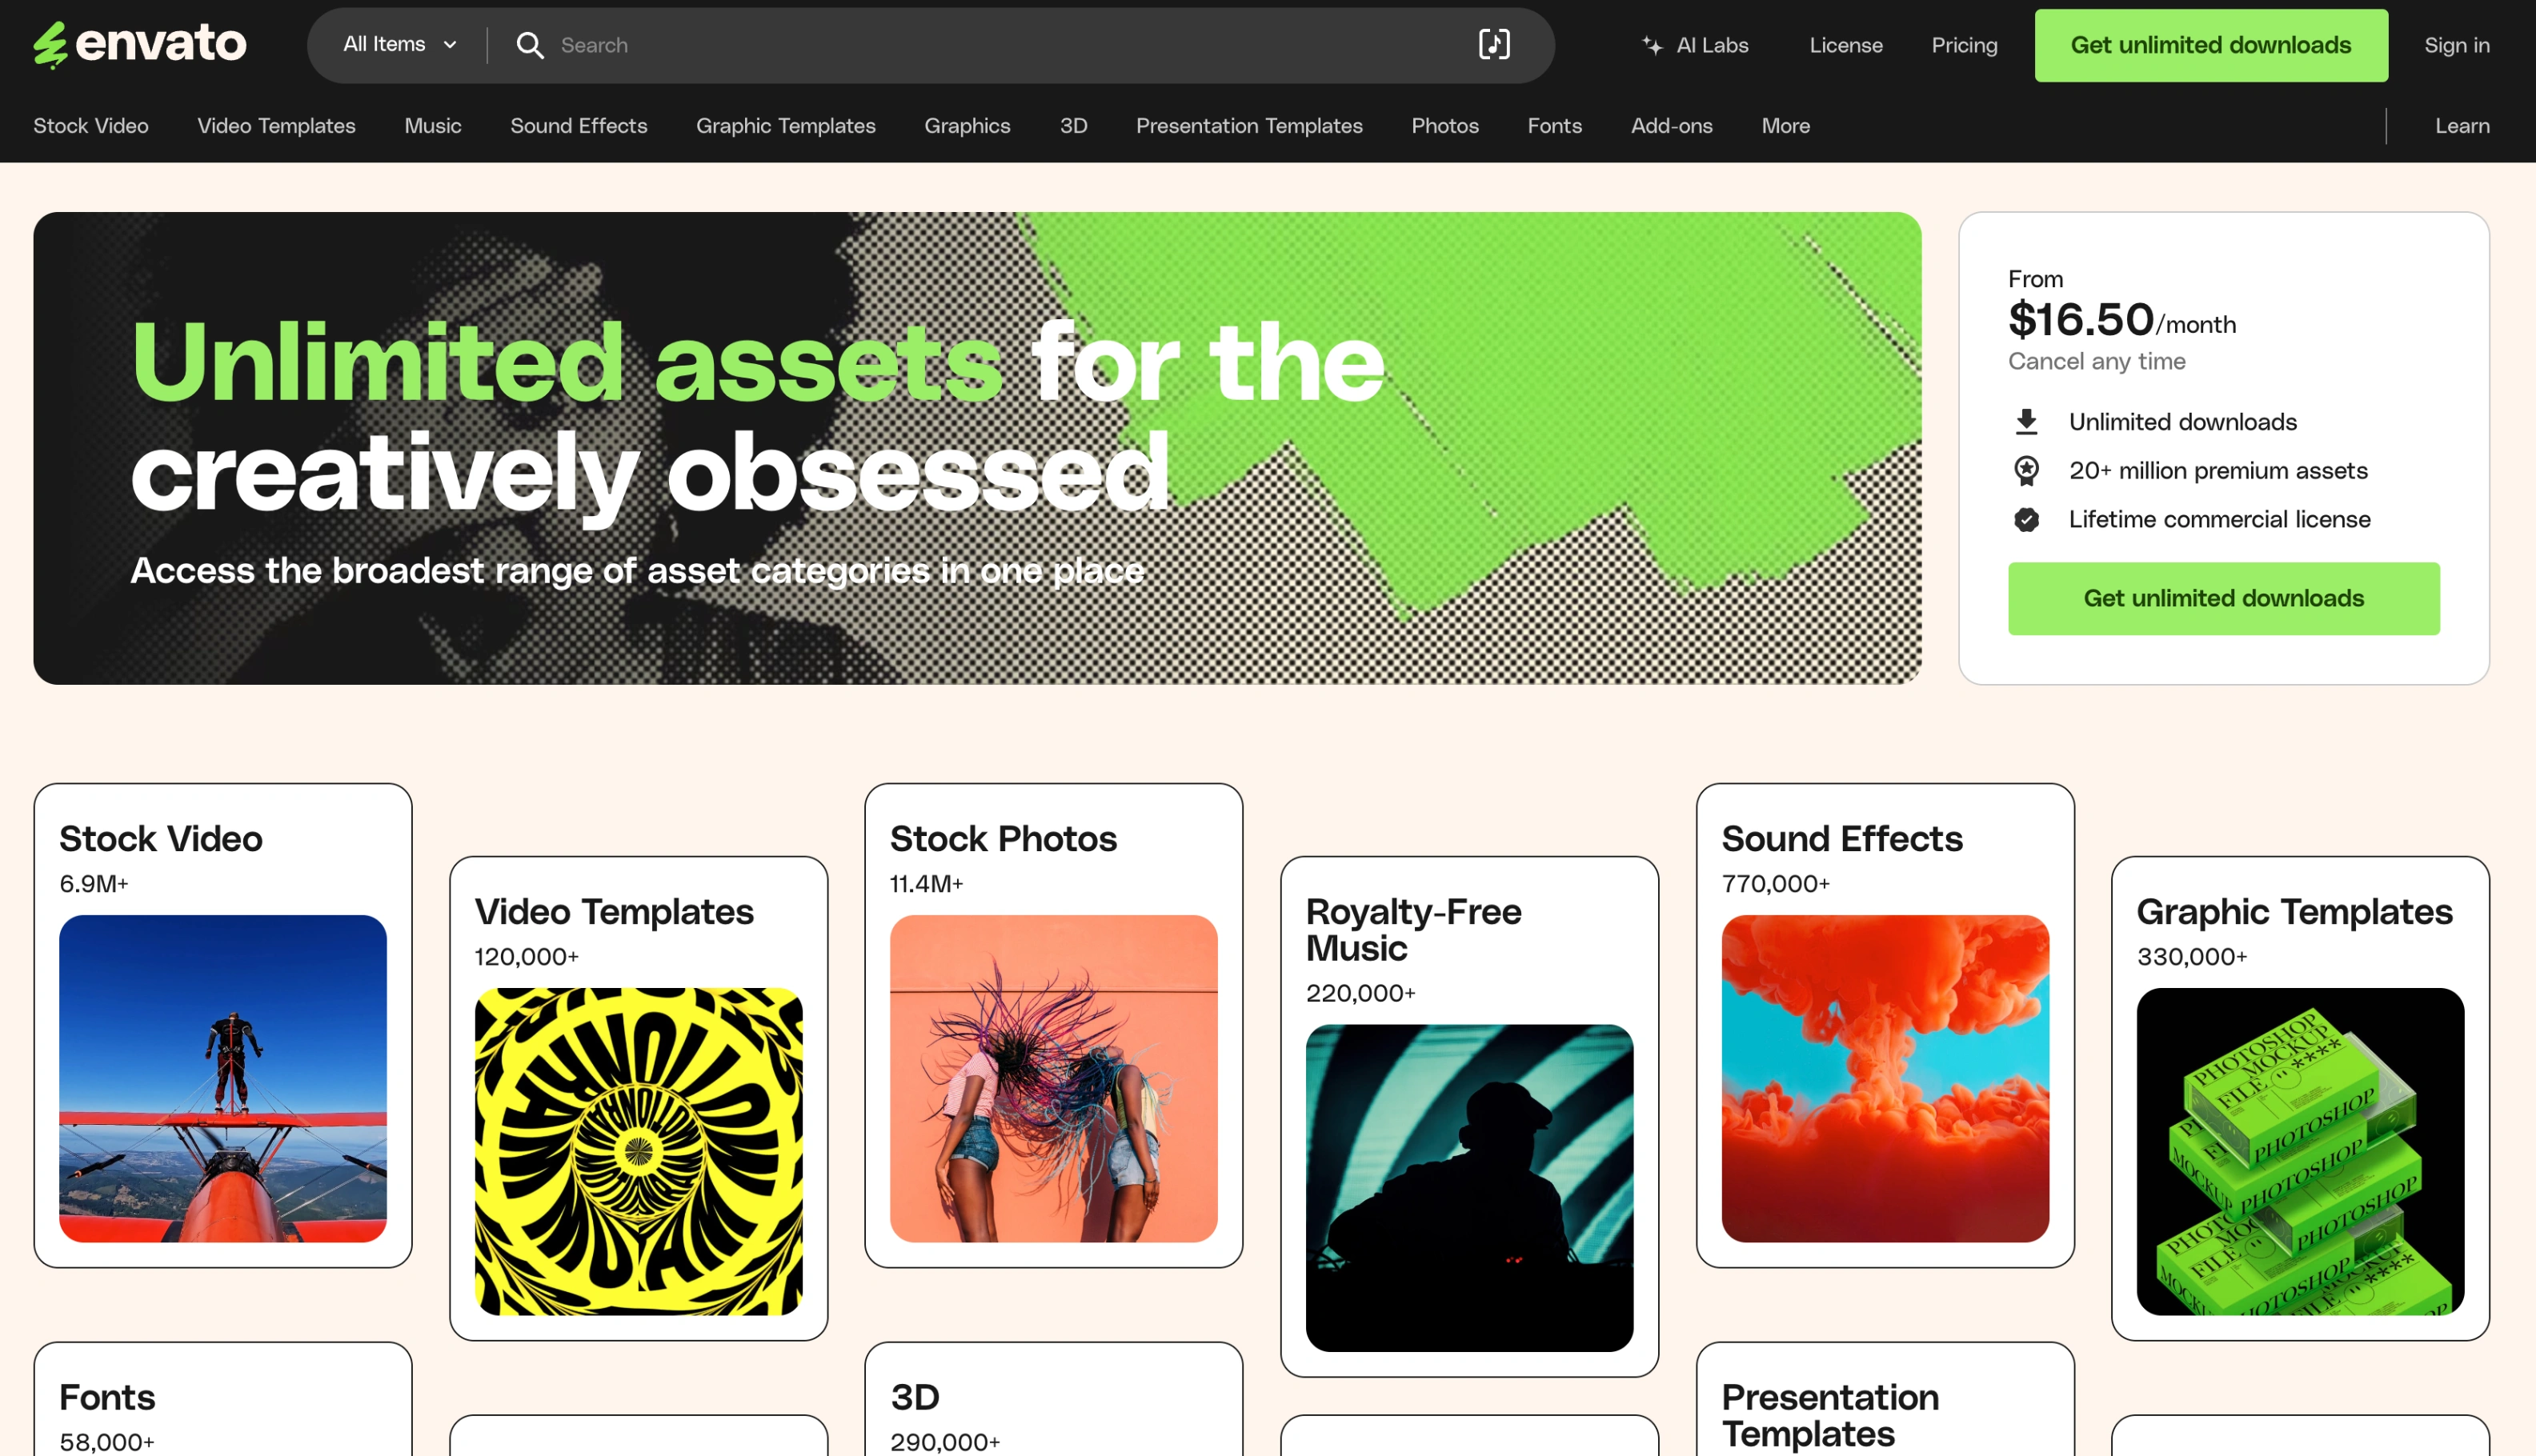This screenshot has height=1456, width=2536.
Task: Click the biplane Stock Video thumbnail
Action: point(223,1078)
